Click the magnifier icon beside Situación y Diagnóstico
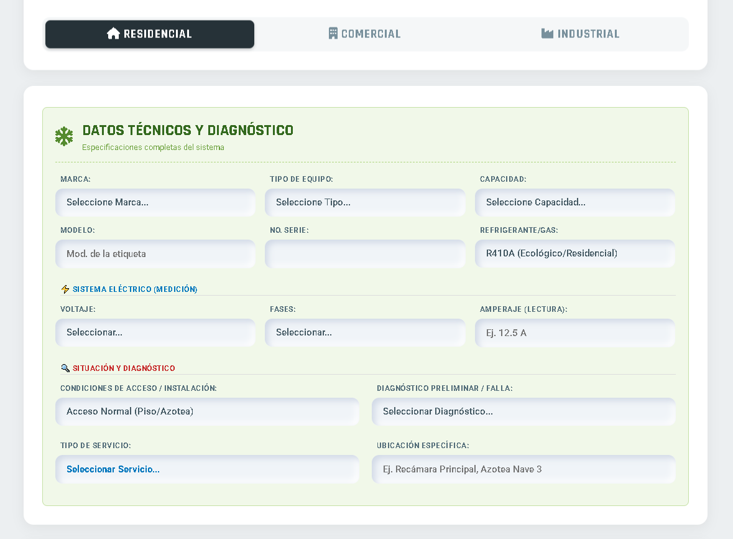The width and height of the screenshot is (733, 539). [65, 368]
